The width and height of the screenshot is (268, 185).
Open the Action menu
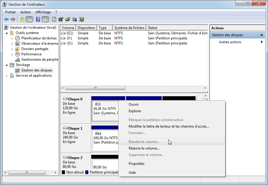pyautogui.click(x=25, y=12)
